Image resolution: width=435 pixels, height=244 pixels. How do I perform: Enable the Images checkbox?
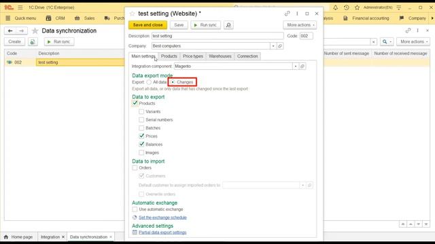coord(141,152)
